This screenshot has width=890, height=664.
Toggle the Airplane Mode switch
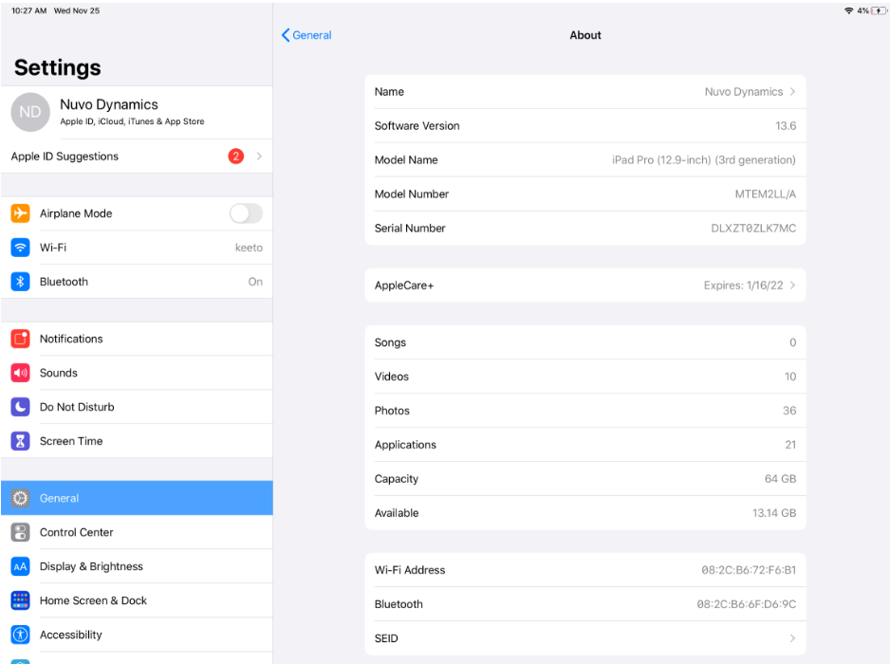247,213
